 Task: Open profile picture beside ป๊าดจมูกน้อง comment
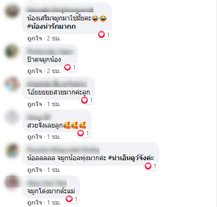point(12,51)
